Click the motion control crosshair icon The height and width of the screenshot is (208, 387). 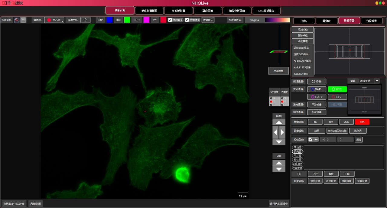pos(85,20)
